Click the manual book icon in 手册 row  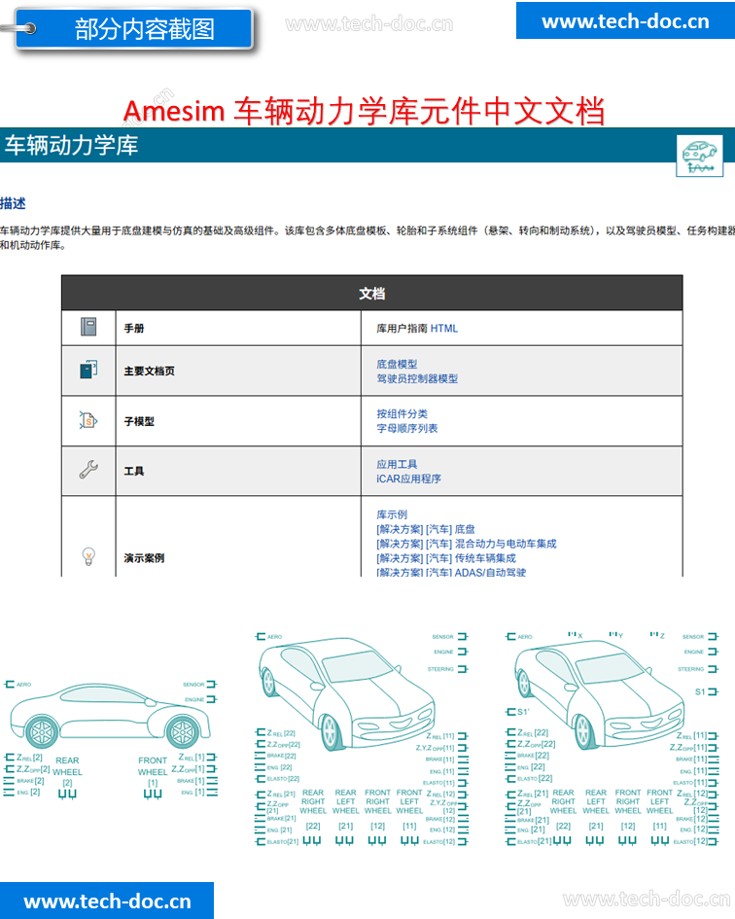click(x=88, y=327)
